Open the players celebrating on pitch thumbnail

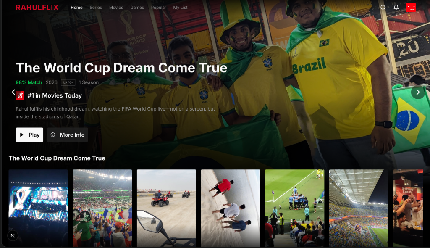[294, 208]
